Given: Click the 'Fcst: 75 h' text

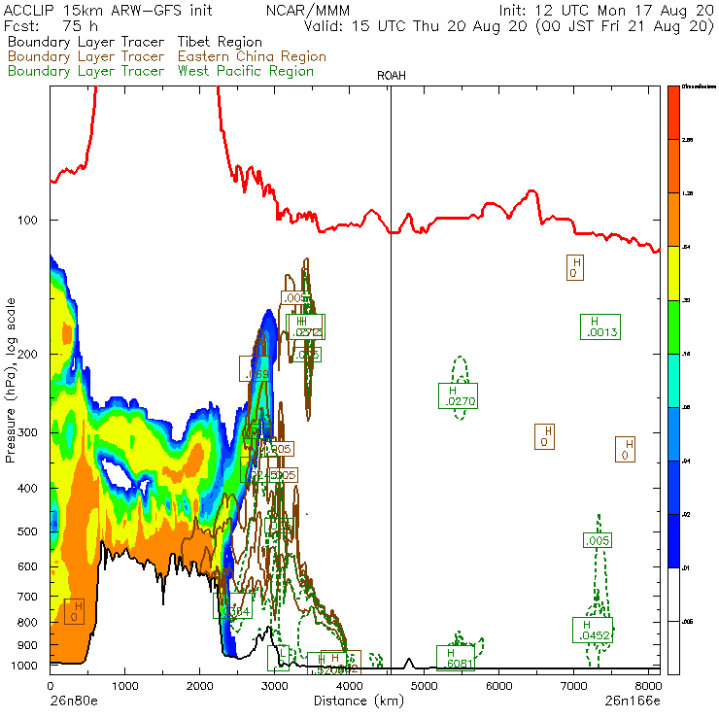Looking at the screenshot, I should (x=51, y=25).
